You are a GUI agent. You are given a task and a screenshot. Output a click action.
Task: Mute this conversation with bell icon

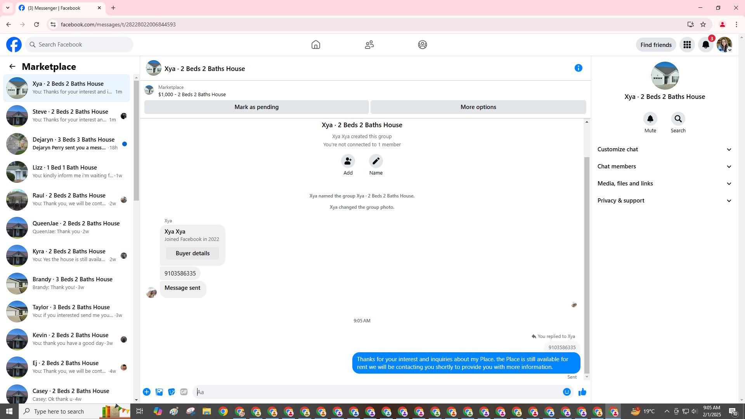click(x=650, y=119)
